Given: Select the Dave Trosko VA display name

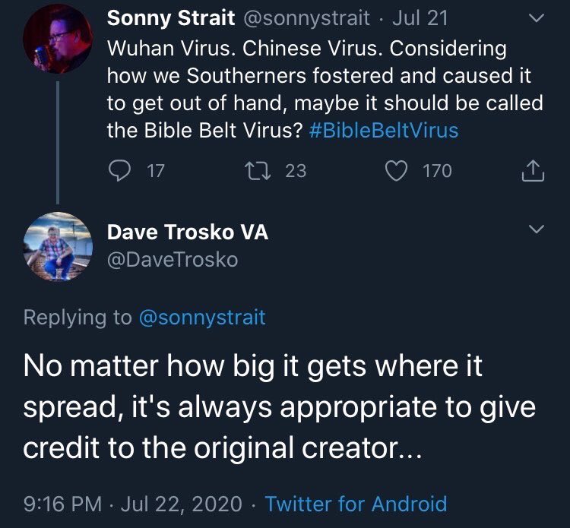Looking at the screenshot, I should click(188, 232).
